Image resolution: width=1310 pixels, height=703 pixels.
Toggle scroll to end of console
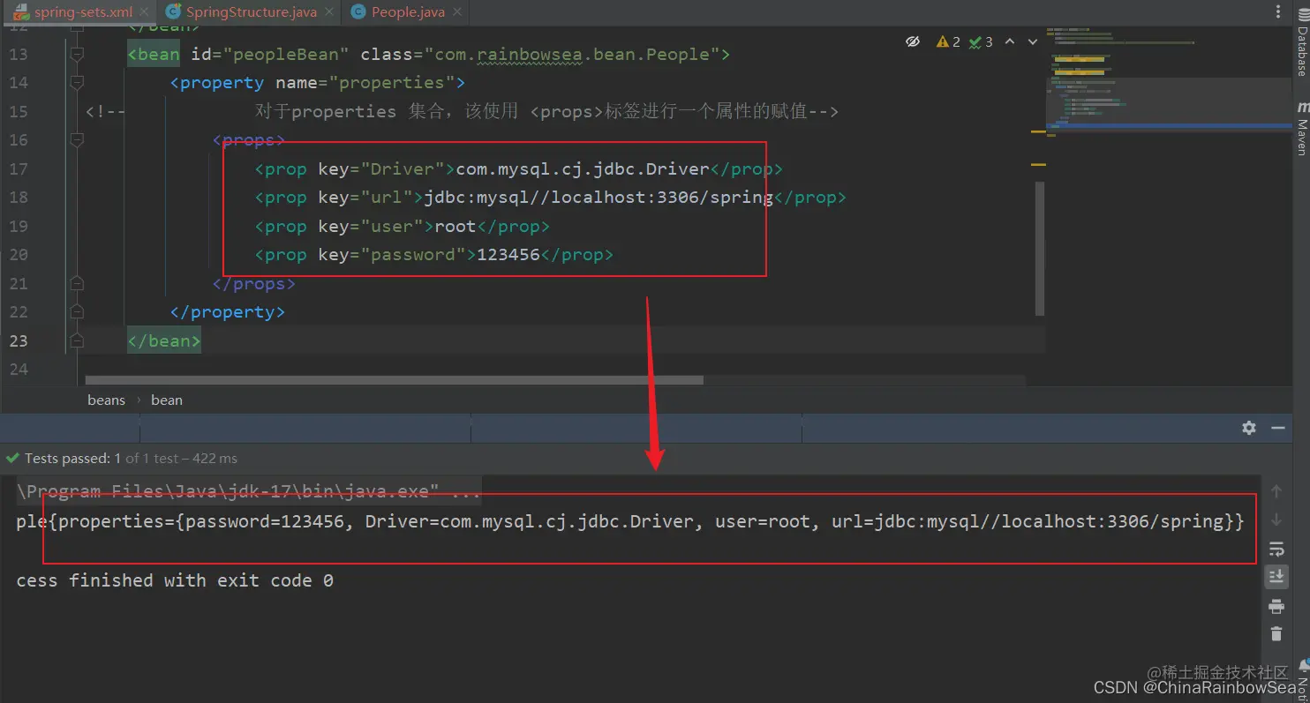tap(1276, 577)
